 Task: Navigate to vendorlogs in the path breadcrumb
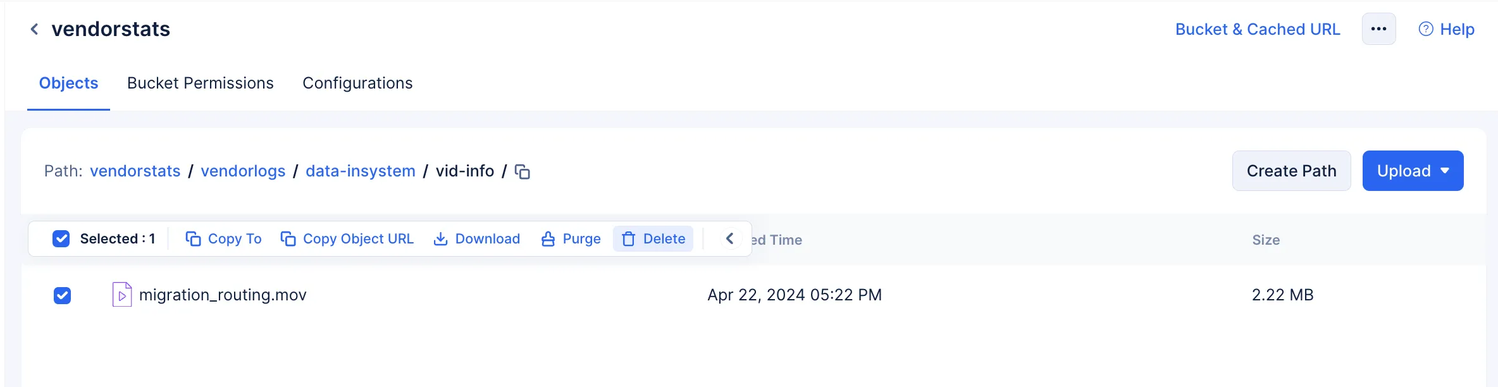[243, 171]
